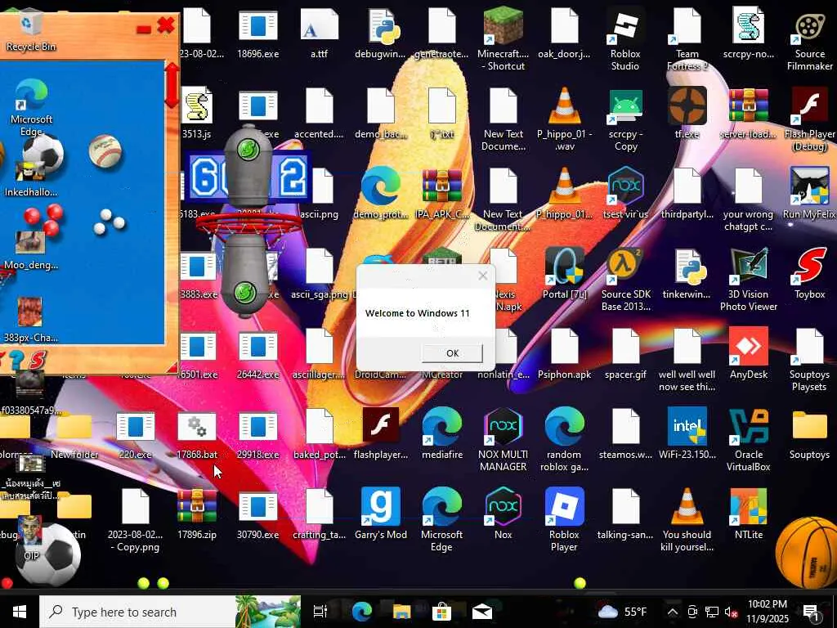Select the New folder icon

click(x=74, y=433)
